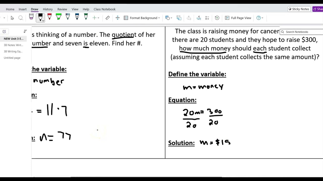Select the dark green pen
The width and height of the screenshot is (323, 181).
pos(86,17)
